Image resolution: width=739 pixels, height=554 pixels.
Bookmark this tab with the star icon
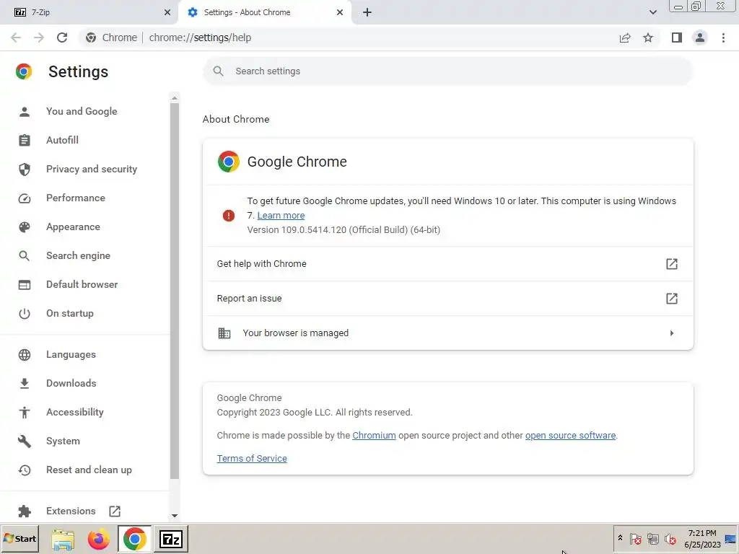tap(648, 38)
